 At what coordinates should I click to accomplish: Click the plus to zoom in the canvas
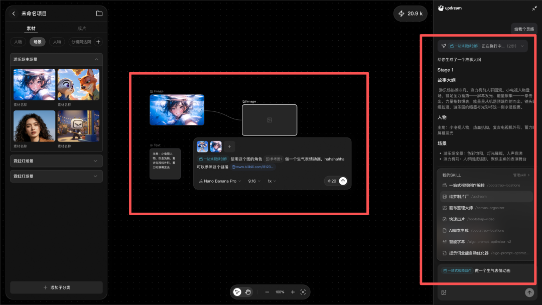(x=293, y=291)
